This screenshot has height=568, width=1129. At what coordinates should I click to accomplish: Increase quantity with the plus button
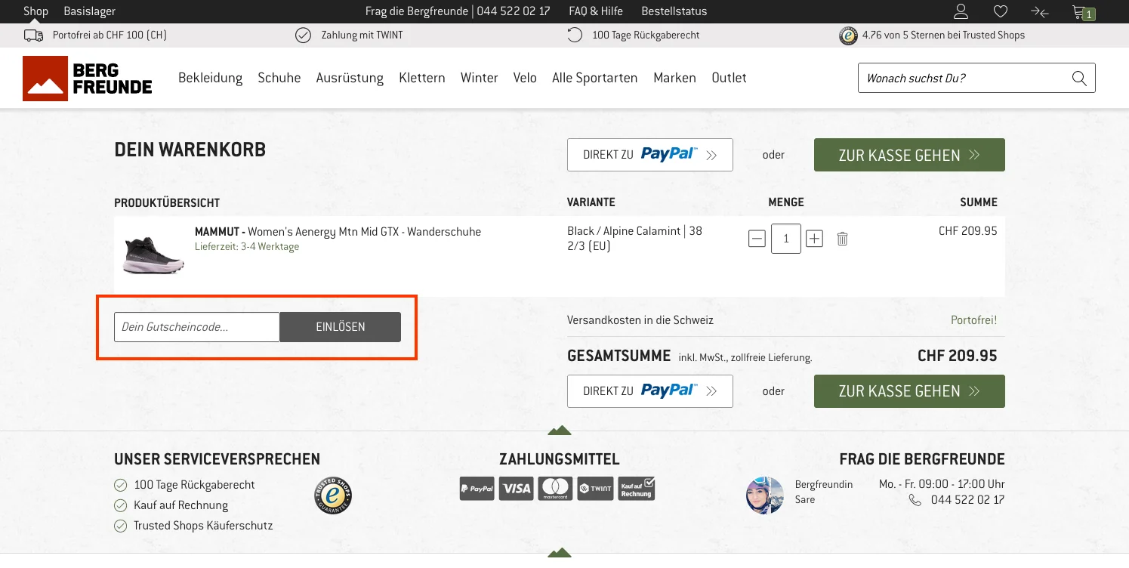pyautogui.click(x=814, y=239)
